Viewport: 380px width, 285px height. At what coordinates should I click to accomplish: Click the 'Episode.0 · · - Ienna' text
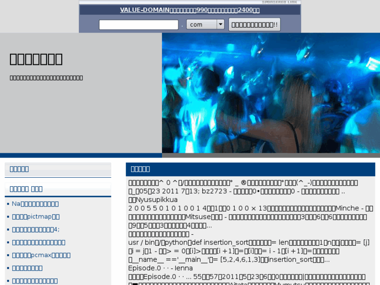pyautogui.click(x=160, y=268)
